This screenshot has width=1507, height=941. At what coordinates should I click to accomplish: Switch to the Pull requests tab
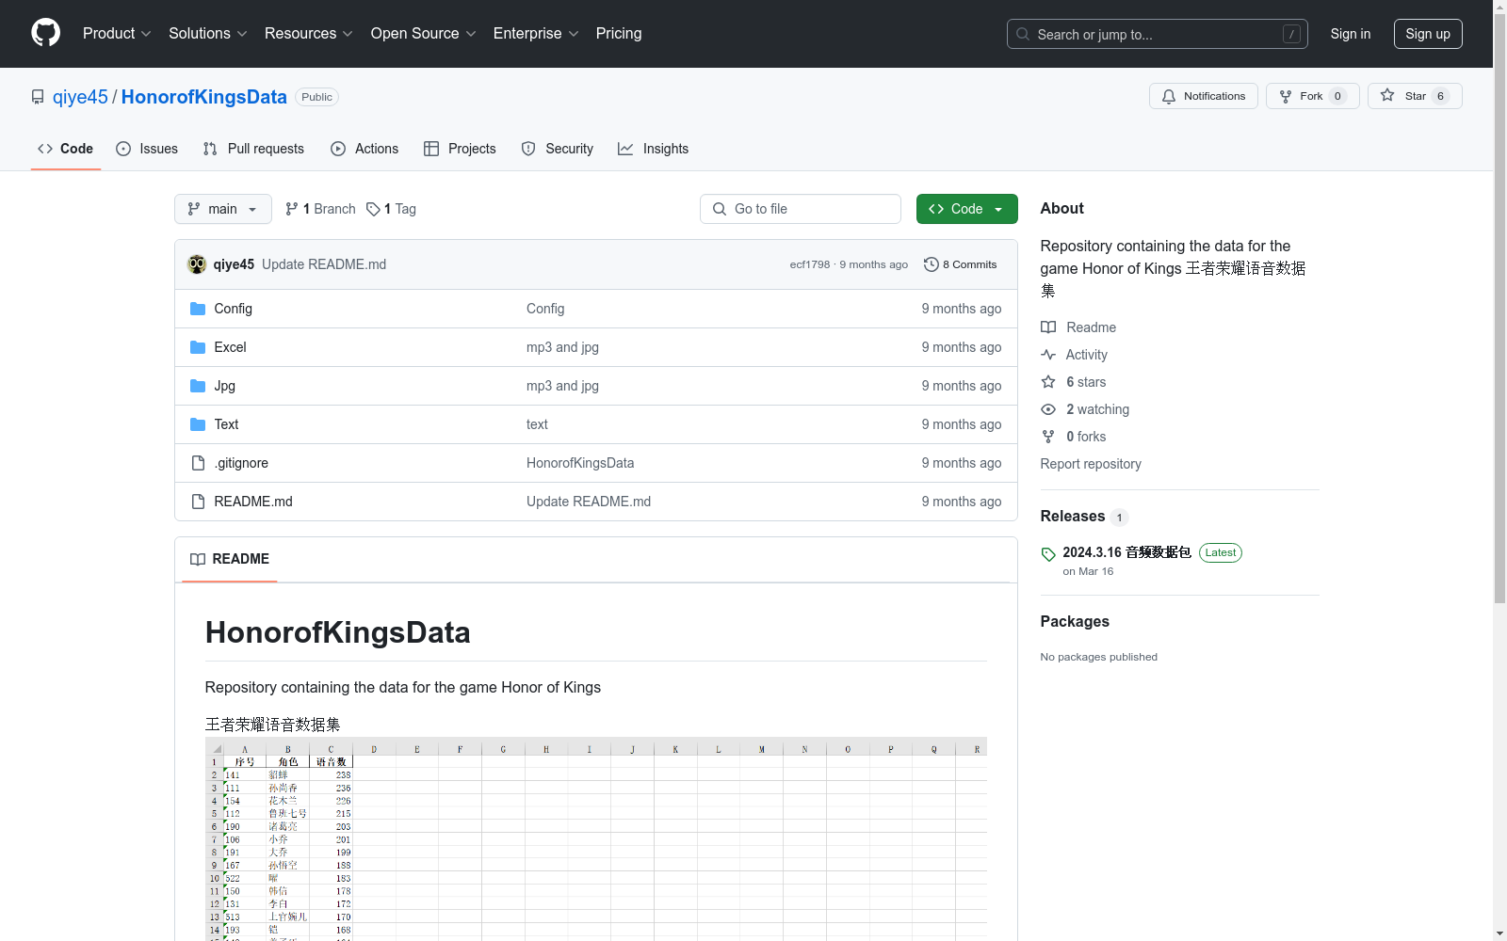(x=253, y=149)
